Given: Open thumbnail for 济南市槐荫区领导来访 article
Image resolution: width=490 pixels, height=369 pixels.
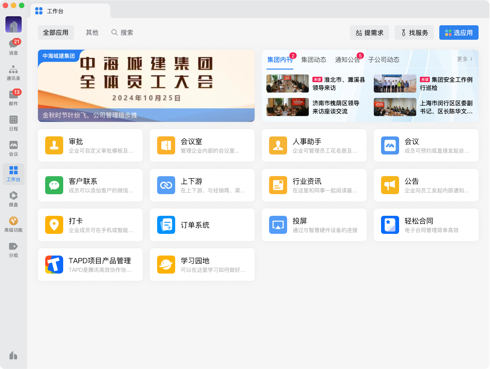Looking at the screenshot, I should tap(287, 107).
